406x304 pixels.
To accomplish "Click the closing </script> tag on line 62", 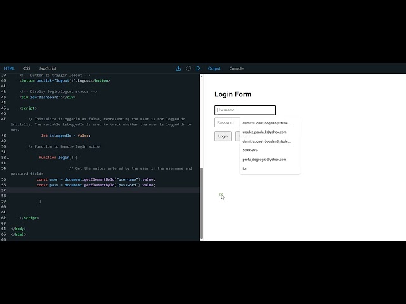I will pyautogui.click(x=29, y=218).
